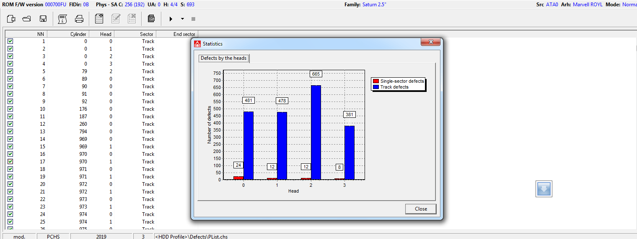The height and width of the screenshot is (239, 637).
Task: Click cylinder value 176 in row 10
Action: pos(83,109)
